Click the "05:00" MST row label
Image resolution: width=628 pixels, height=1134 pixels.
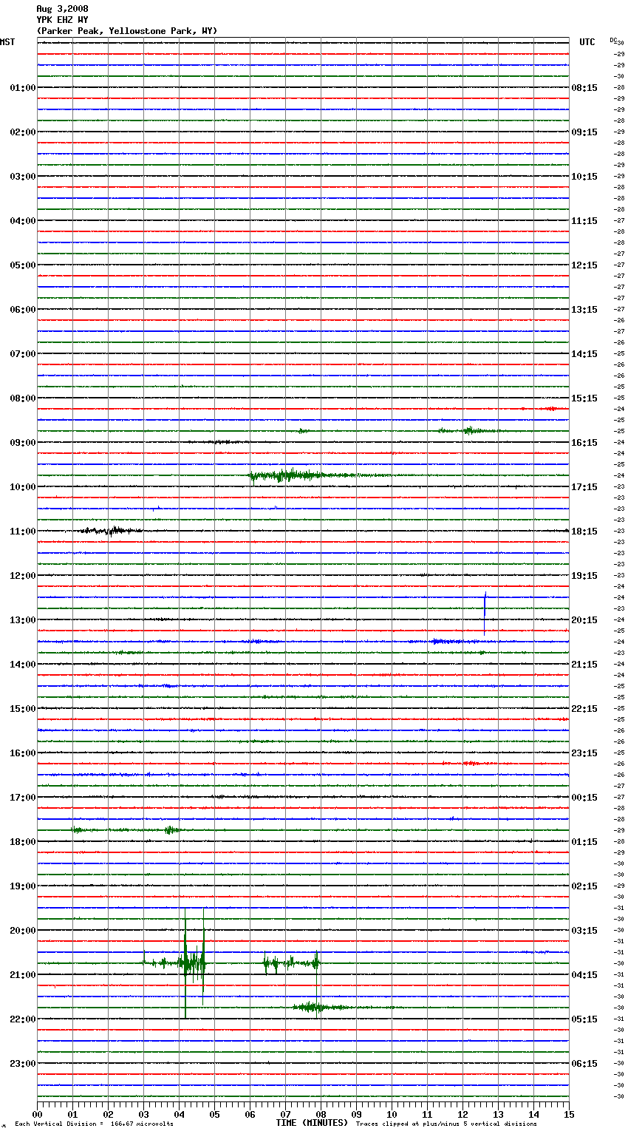pyautogui.click(x=23, y=265)
